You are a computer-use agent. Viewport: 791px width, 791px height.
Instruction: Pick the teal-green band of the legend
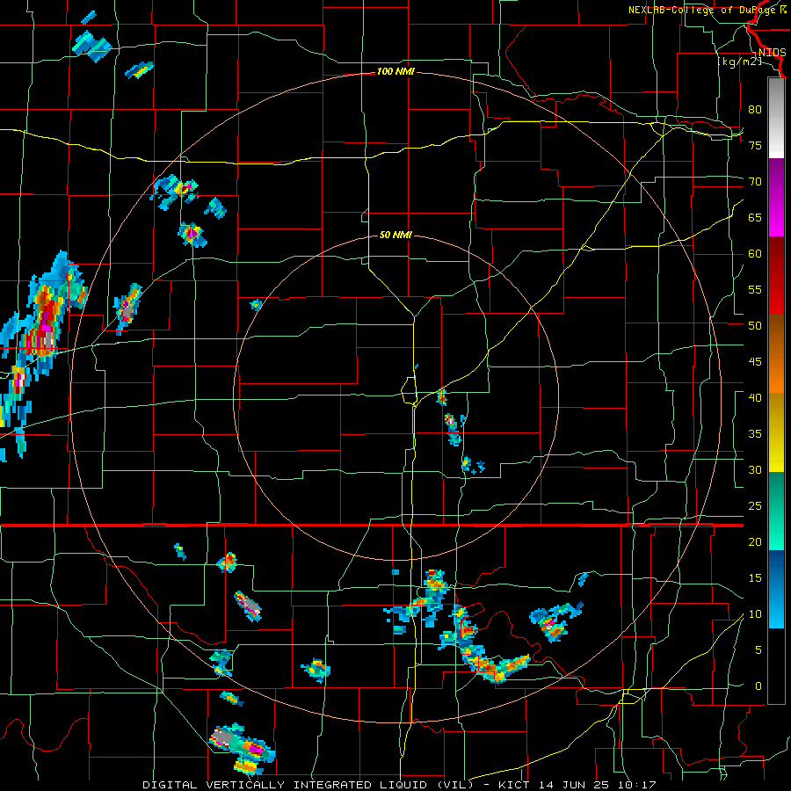(x=776, y=511)
